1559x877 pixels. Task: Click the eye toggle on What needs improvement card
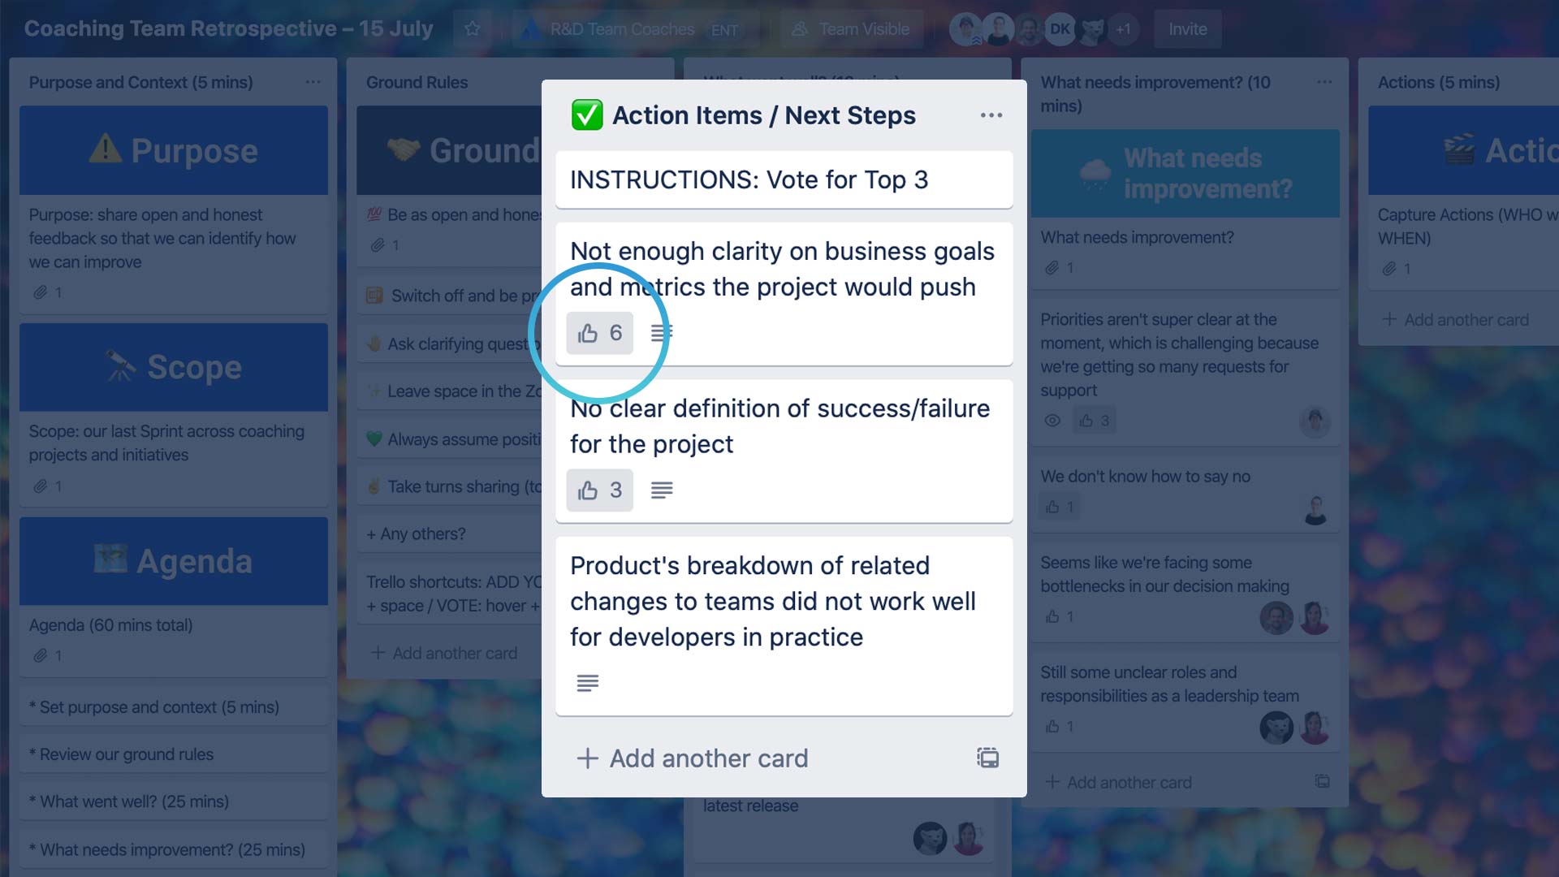coord(1052,420)
